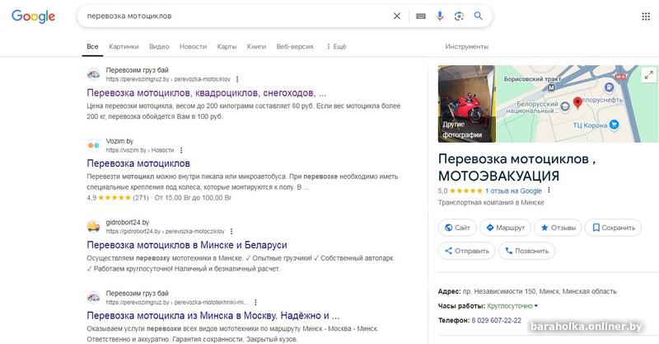Viewport: 659px width, 344px height.
Task: Switch to the Картинки tab
Action: 124,47
